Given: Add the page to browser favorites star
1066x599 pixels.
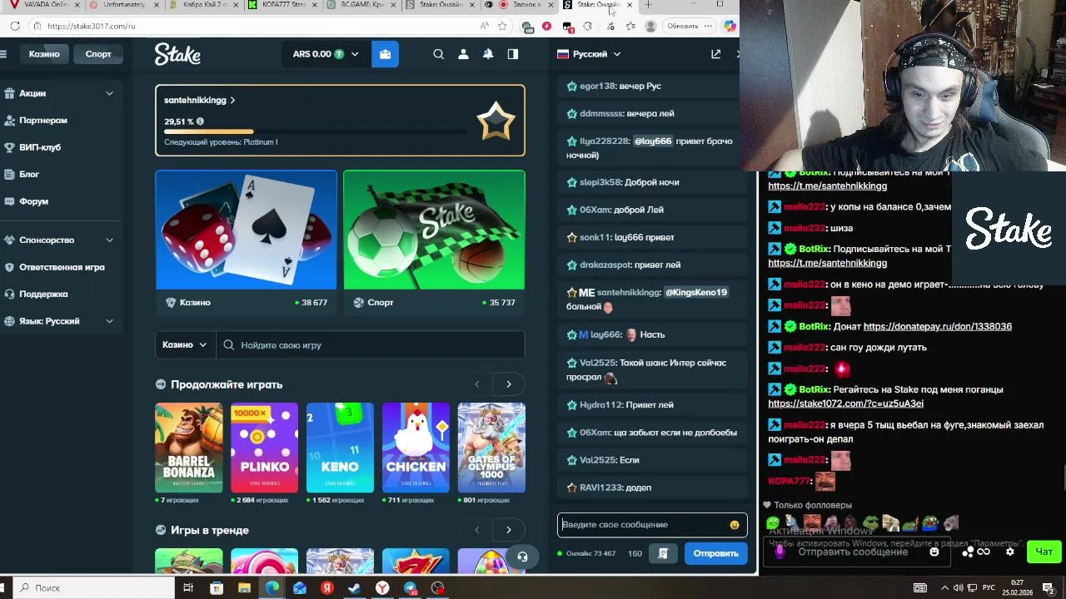Looking at the screenshot, I should (x=502, y=26).
